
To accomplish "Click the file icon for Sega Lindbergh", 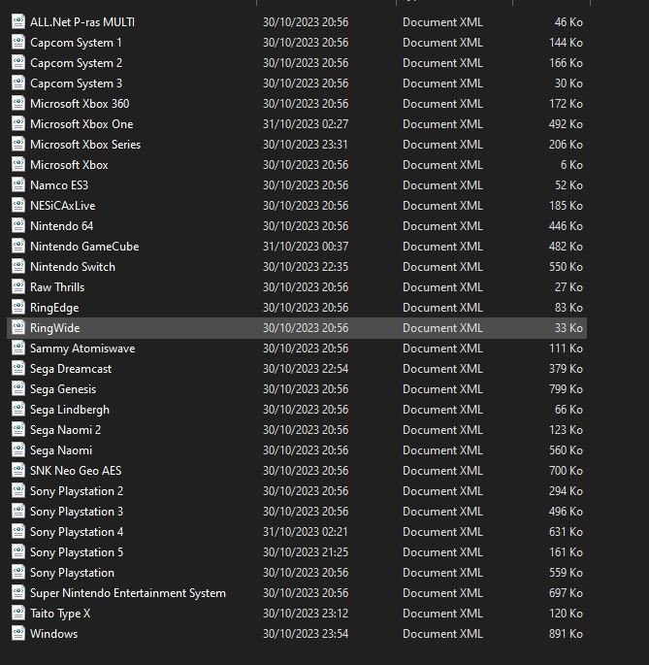I will [18, 409].
